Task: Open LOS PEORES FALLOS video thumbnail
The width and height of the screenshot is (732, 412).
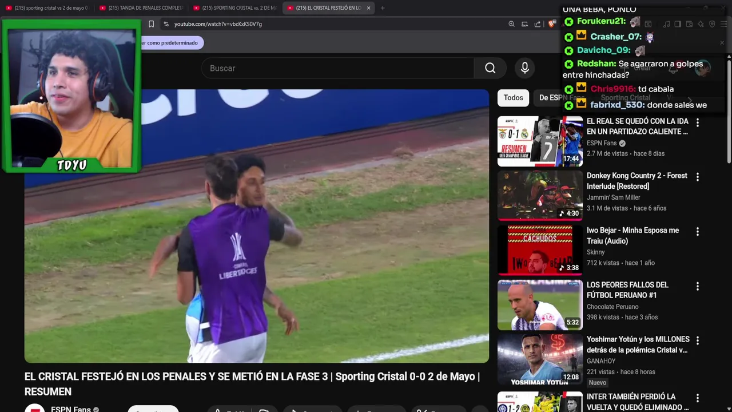Action: pyautogui.click(x=540, y=305)
